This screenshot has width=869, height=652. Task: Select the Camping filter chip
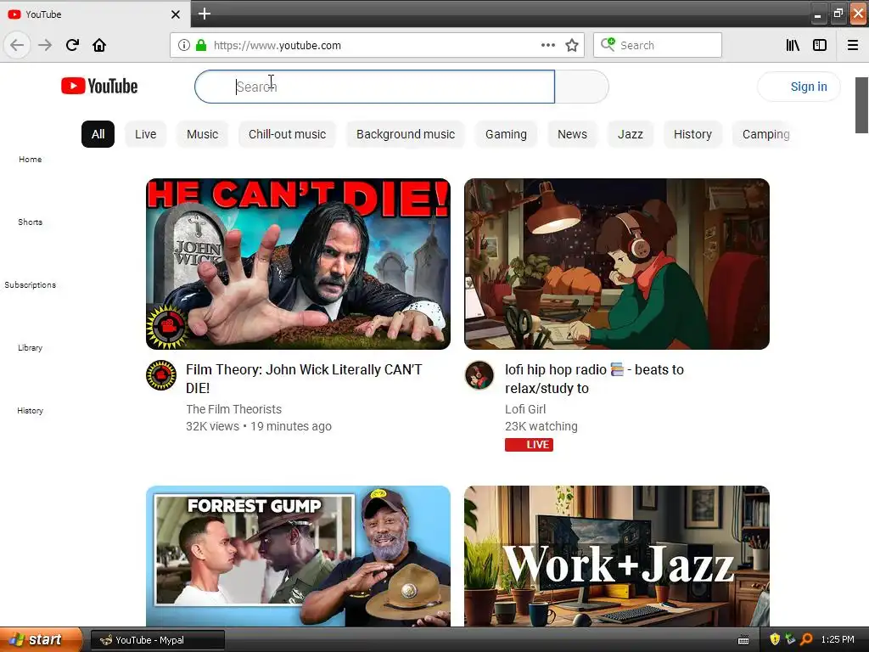(x=765, y=134)
